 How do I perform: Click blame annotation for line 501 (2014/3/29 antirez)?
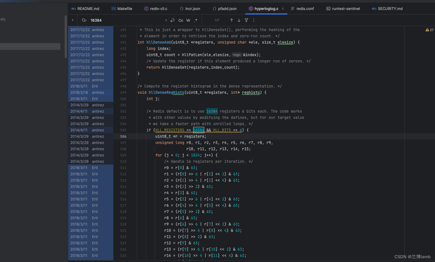coord(91,105)
